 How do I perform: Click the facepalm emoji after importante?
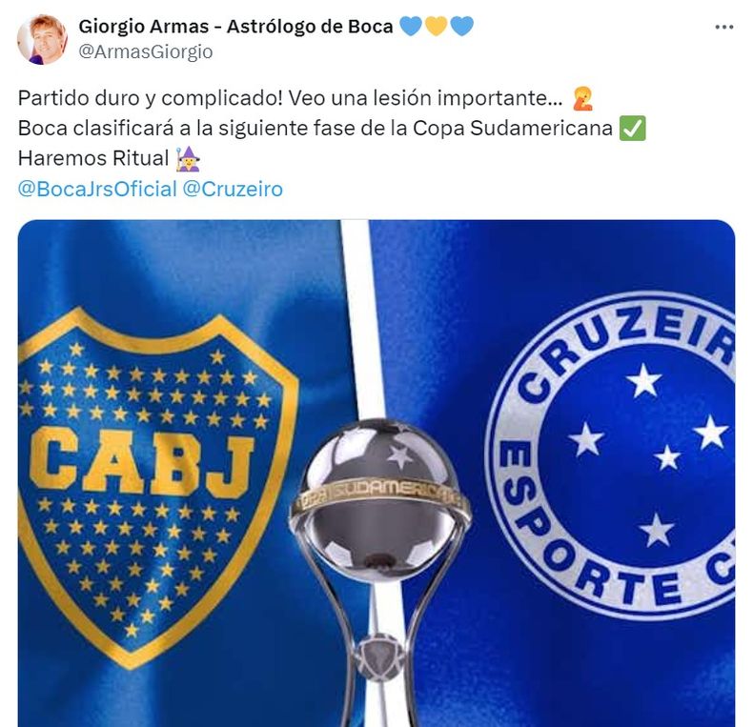coord(583,98)
